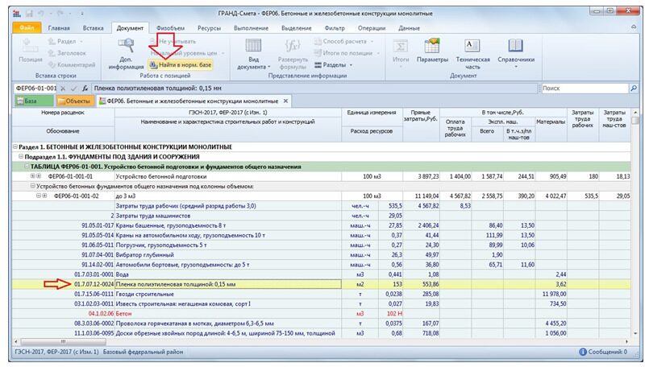Click Комментарий in Вставка строки group
This screenshot has height=367, width=649.
pos(71,64)
